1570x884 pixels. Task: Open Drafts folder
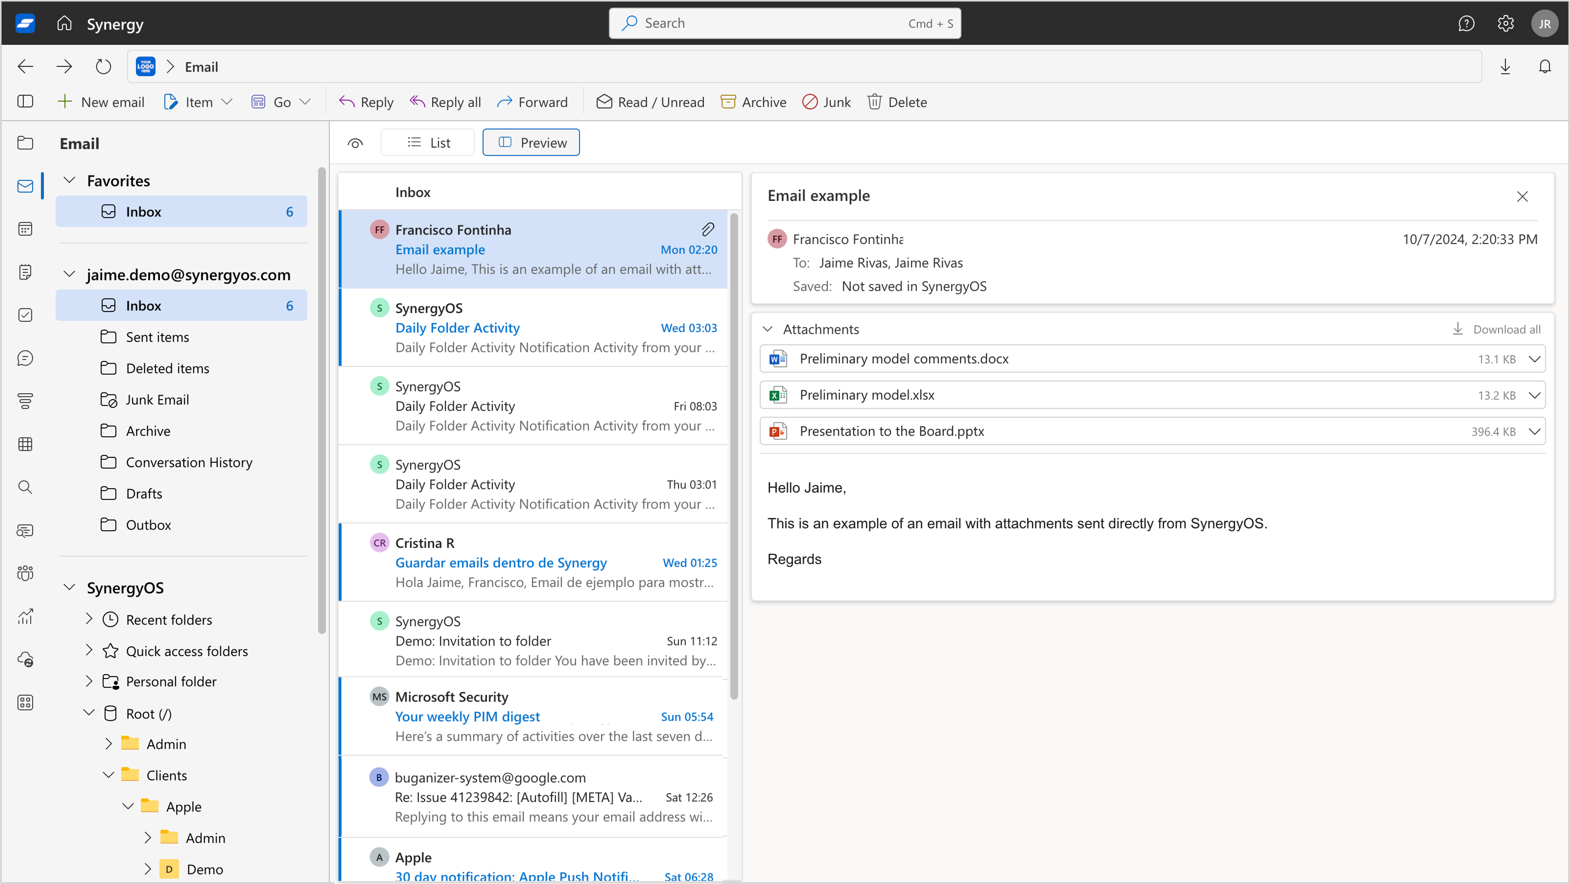click(x=181, y=494)
